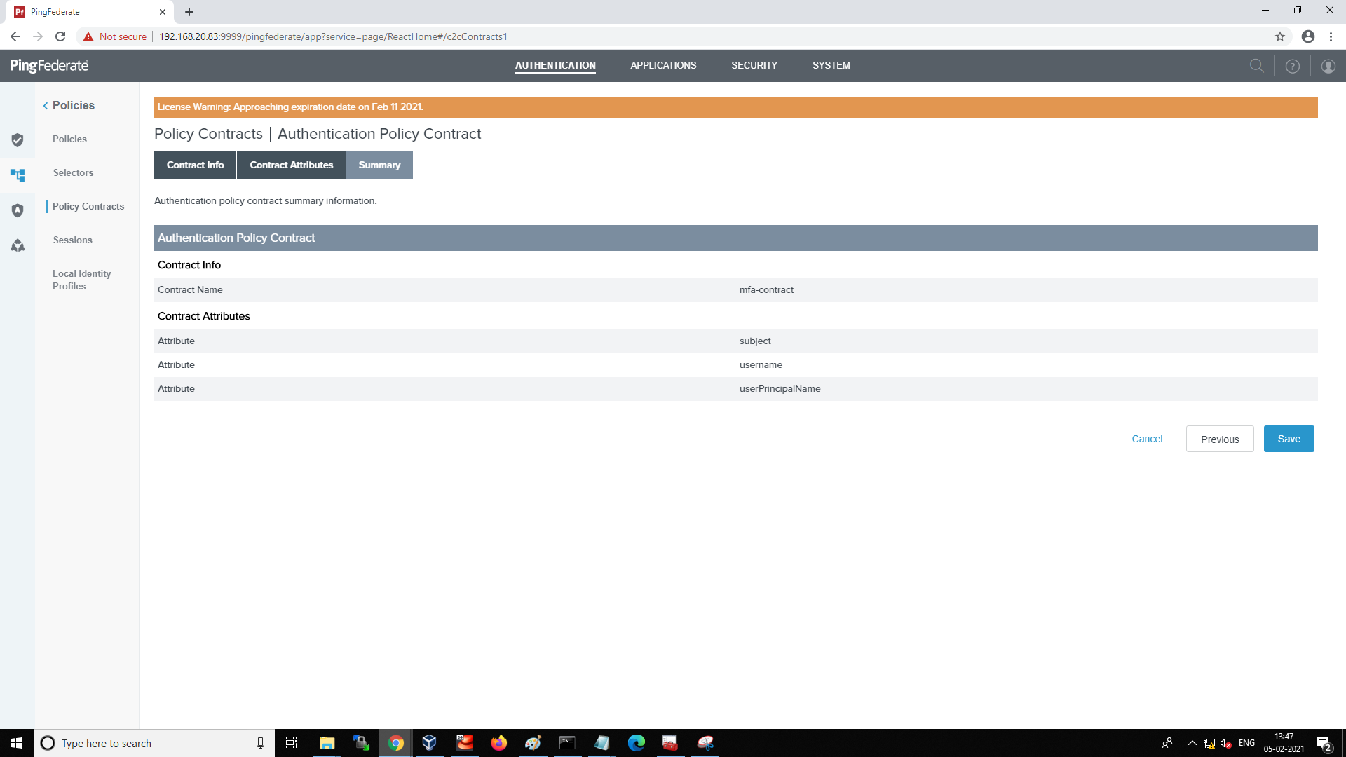This screenshot has width=1346, height=757.
Task: Open the user account icon in PingFederate header
Action: click(1328, 66)
